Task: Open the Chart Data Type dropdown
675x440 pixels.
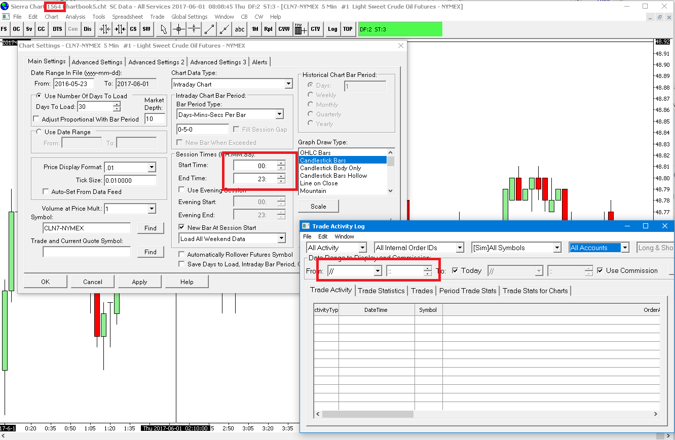Action: point(288,84)
